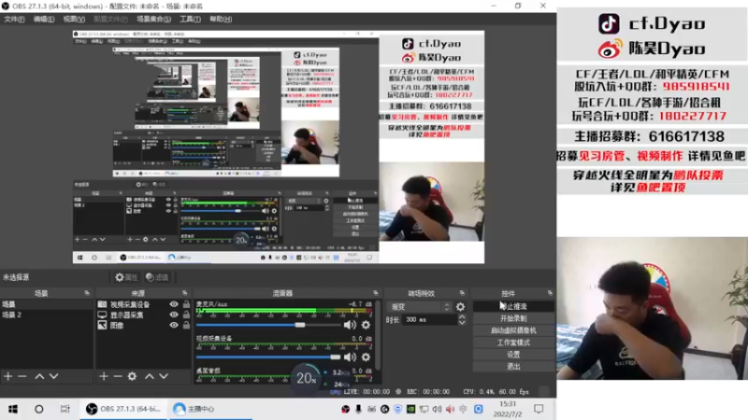
Task: Open the 渐变 transition dropdown
Action: click(419, 307)
